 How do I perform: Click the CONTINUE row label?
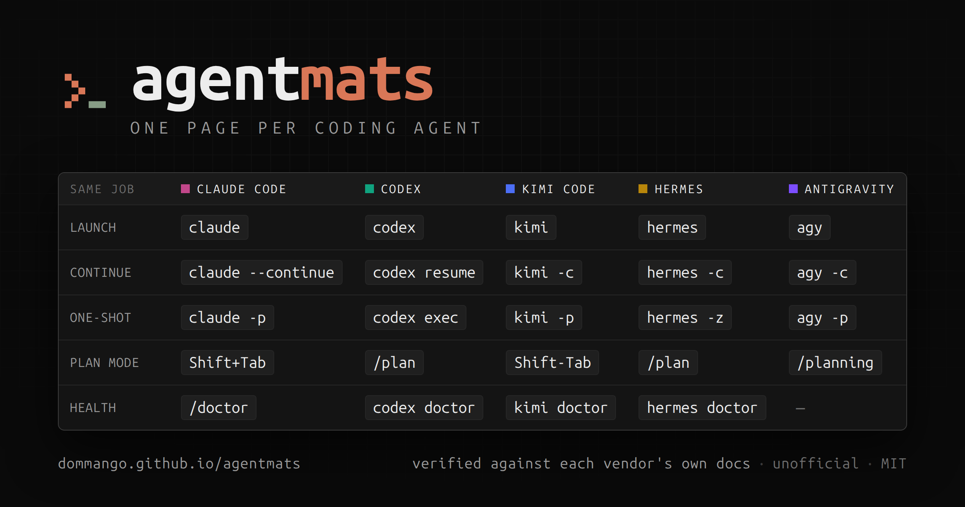click(101, 273)
